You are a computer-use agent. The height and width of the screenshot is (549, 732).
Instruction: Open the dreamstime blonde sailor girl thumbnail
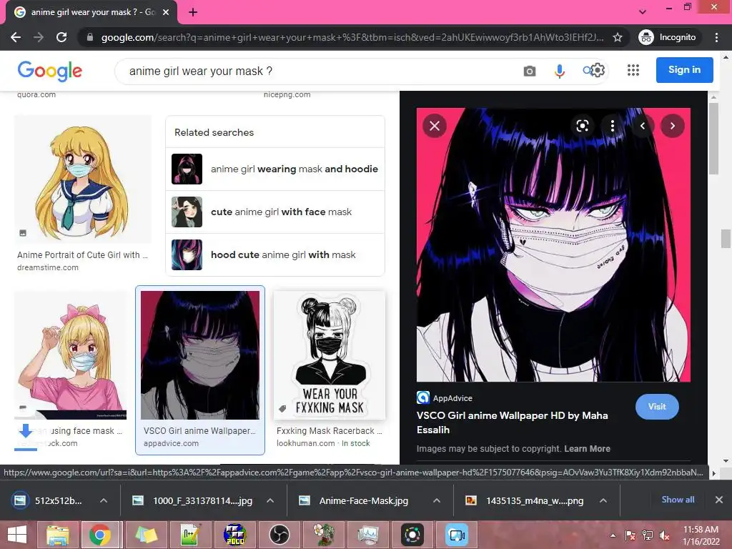(83, 179)
